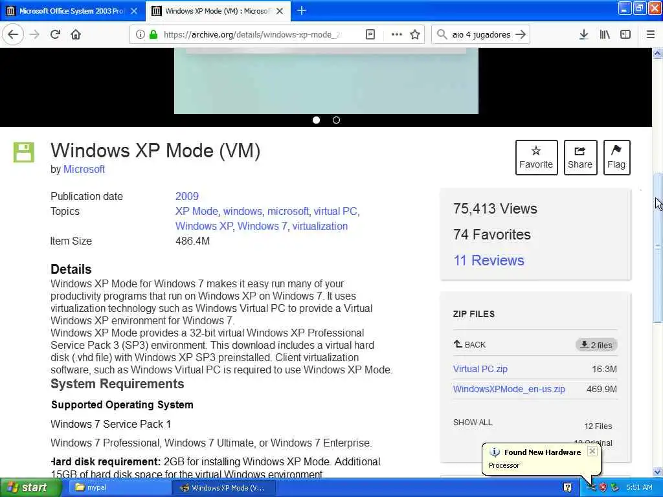Open the 'virtual PC' topic link
663x497 pixels.
point(336,211)
